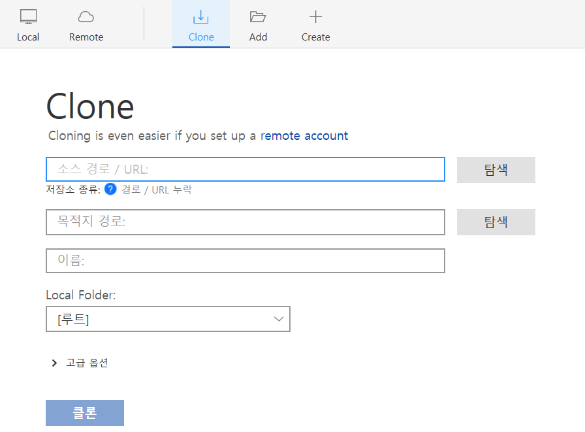Viewport: 585px width, 432px height.
Task: Switch to the Remote tab
Action: 86,25
